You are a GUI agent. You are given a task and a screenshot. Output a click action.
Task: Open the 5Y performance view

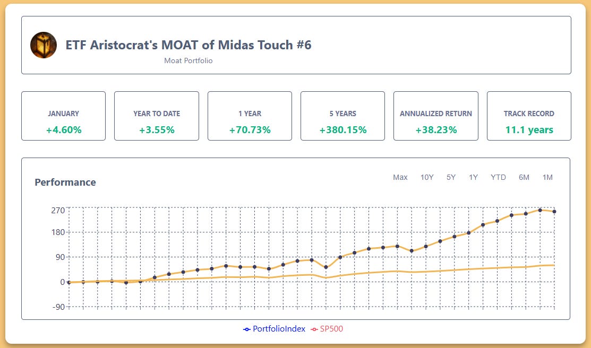pyautogui.click(x=450, y=177)
